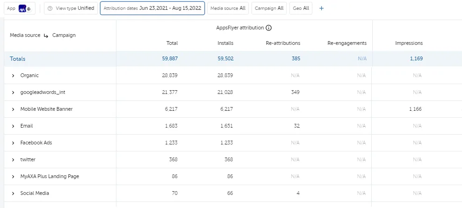This screenshot has height=208, width=462.
Task: Click the Totals value 59,887
Action: coord(170,58)
